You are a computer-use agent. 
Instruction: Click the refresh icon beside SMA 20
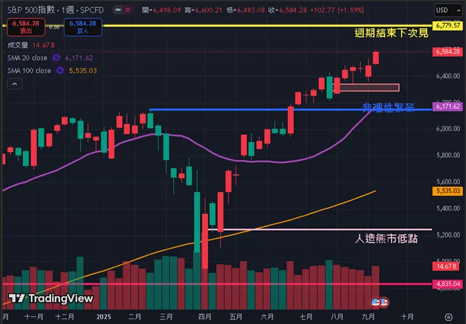56,58
